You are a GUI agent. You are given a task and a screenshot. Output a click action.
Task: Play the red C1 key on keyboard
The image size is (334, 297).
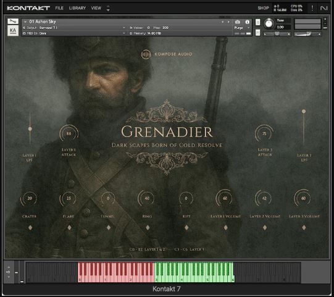(x=105, y=278)
